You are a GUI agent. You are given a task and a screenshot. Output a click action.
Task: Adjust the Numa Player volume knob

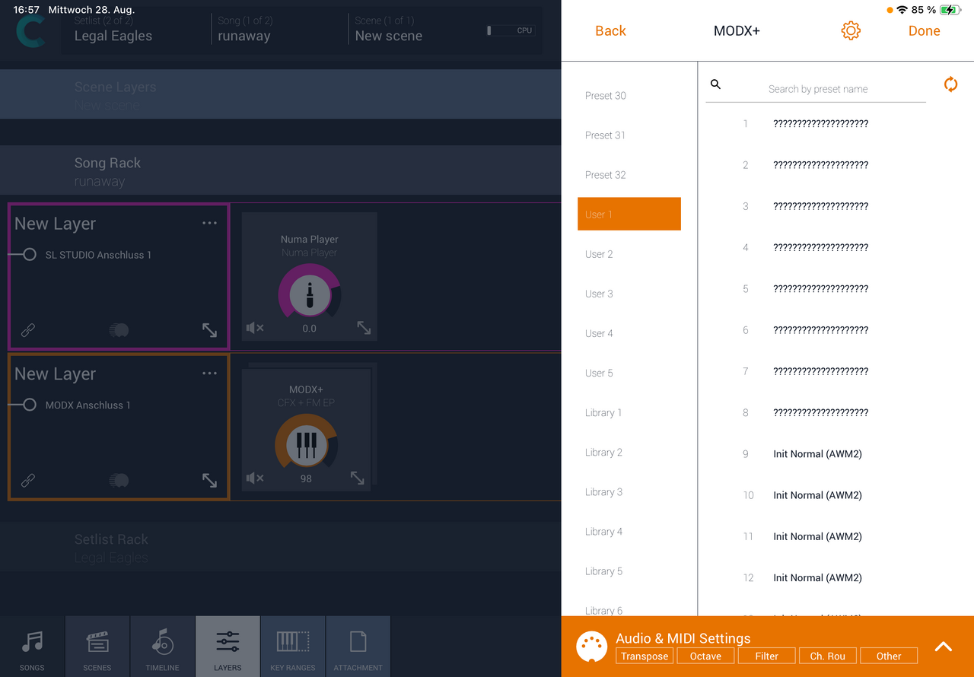[x=310, y=294]
